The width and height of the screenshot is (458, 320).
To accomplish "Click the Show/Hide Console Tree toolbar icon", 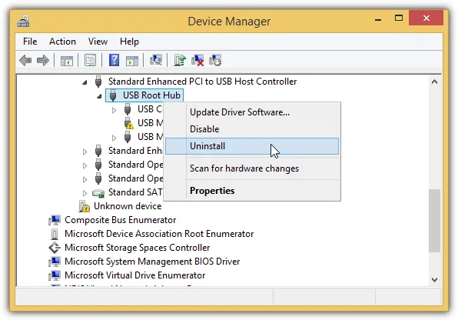I will [x=67, y=61].
